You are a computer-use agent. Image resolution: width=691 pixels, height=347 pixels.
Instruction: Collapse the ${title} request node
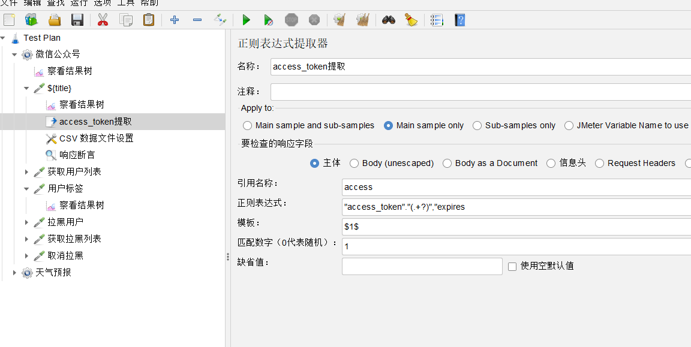point(27,88)
